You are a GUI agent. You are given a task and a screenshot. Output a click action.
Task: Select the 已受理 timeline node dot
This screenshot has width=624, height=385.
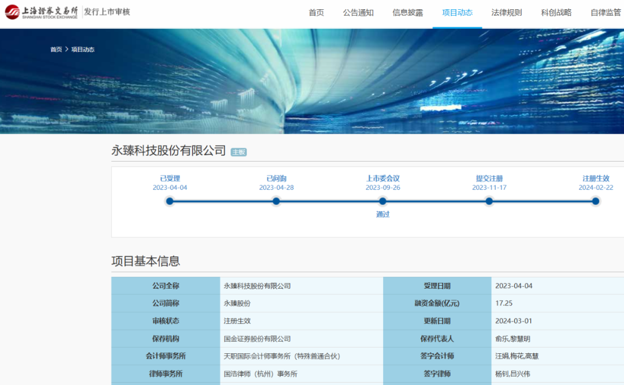point(170,201)
